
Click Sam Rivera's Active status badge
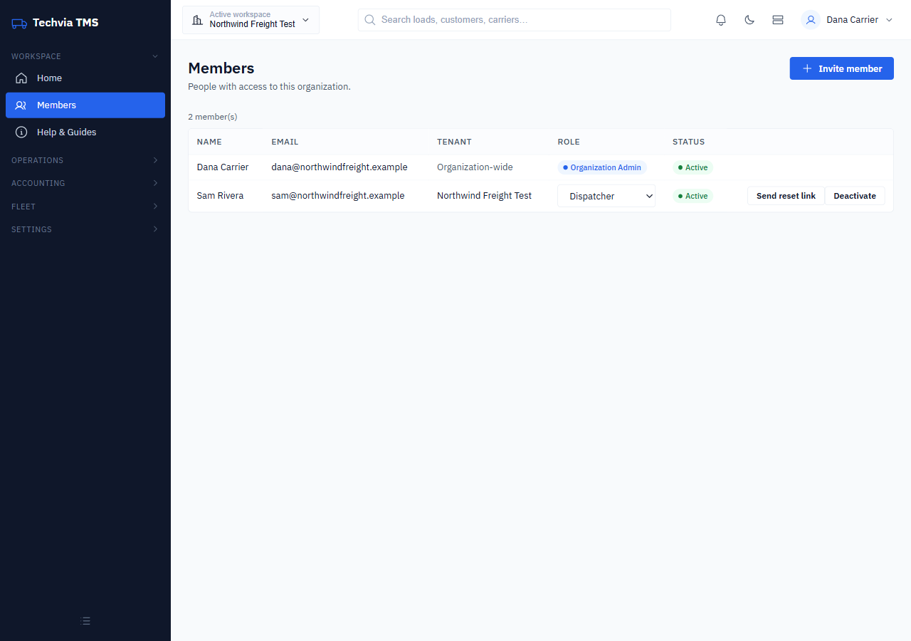click(693, 196)
